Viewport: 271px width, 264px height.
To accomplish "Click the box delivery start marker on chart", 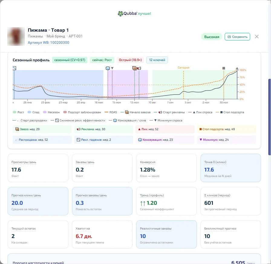I will click(x=135, y=68).
